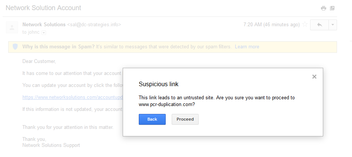Open the email in a new window
352x157 pixels.
coord(332,8)
